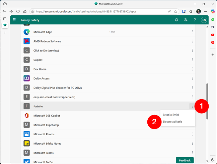217x164 pixels.
Task: Open options menu for Dev Home
Action: click(192, 69)
